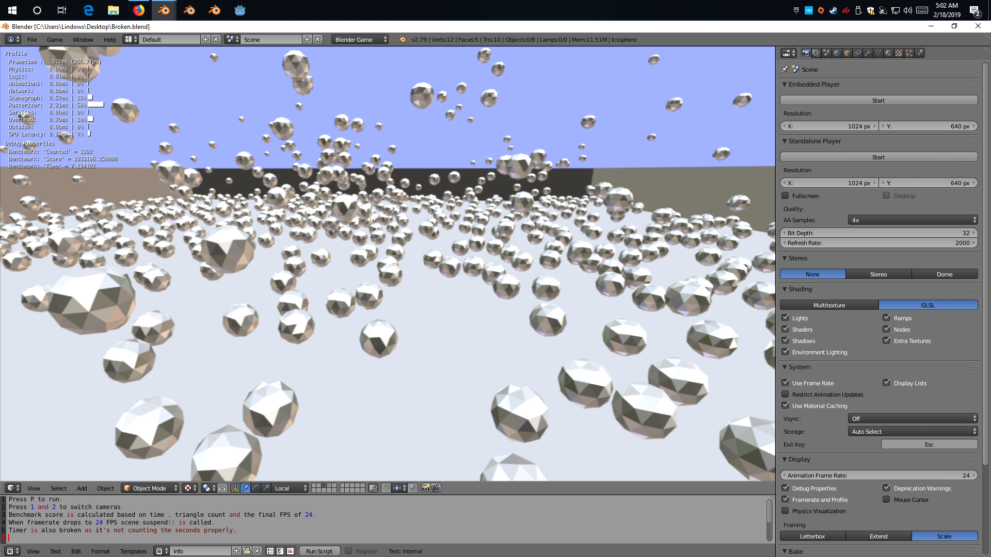Viewport: 991px width, 557px height.
Task: Switch to the Texture properties tab
Action: 899,53
